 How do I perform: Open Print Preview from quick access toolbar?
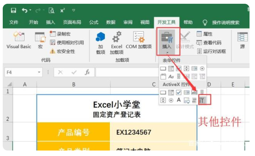pos(51,10)
